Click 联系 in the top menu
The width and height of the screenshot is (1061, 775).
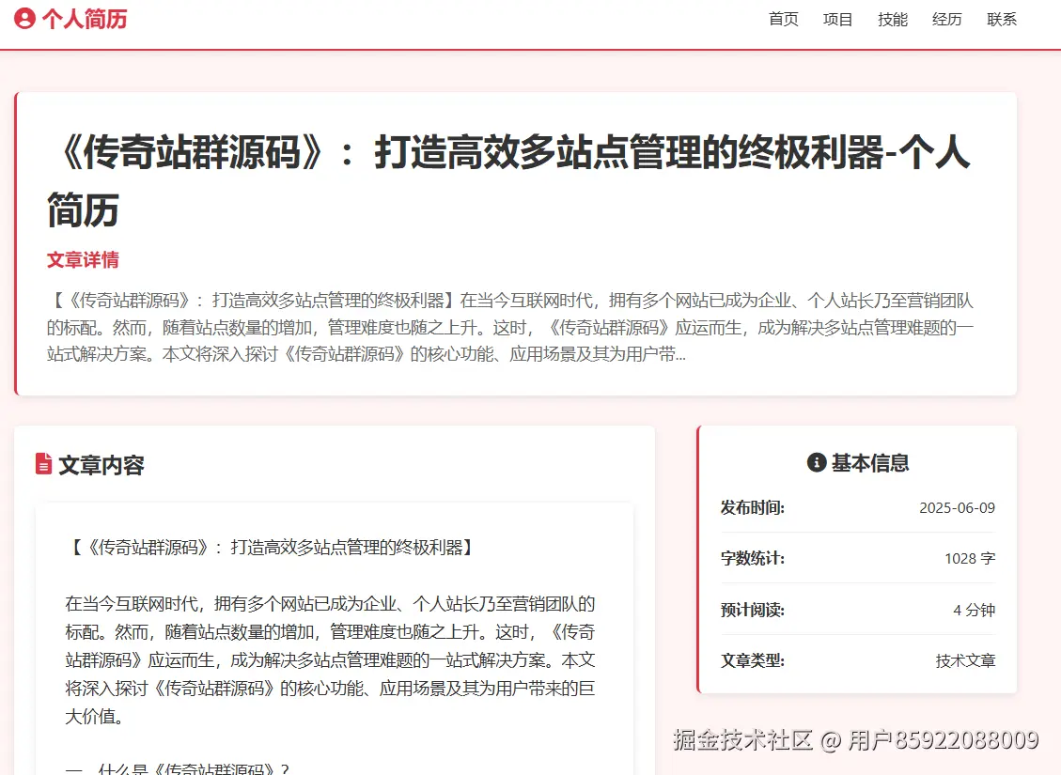click(1002, 19)
